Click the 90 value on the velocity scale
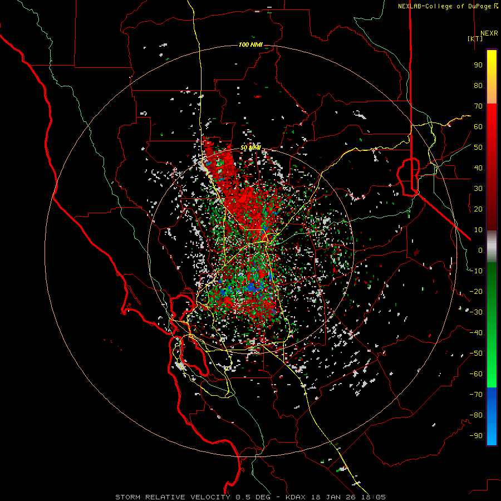The height and width of the screenshot is (501, 501). pos(478,65)
